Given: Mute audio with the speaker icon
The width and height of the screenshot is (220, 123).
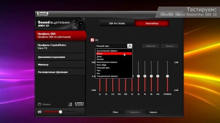Looking at the screenshot, I should [x=40, y=112].
